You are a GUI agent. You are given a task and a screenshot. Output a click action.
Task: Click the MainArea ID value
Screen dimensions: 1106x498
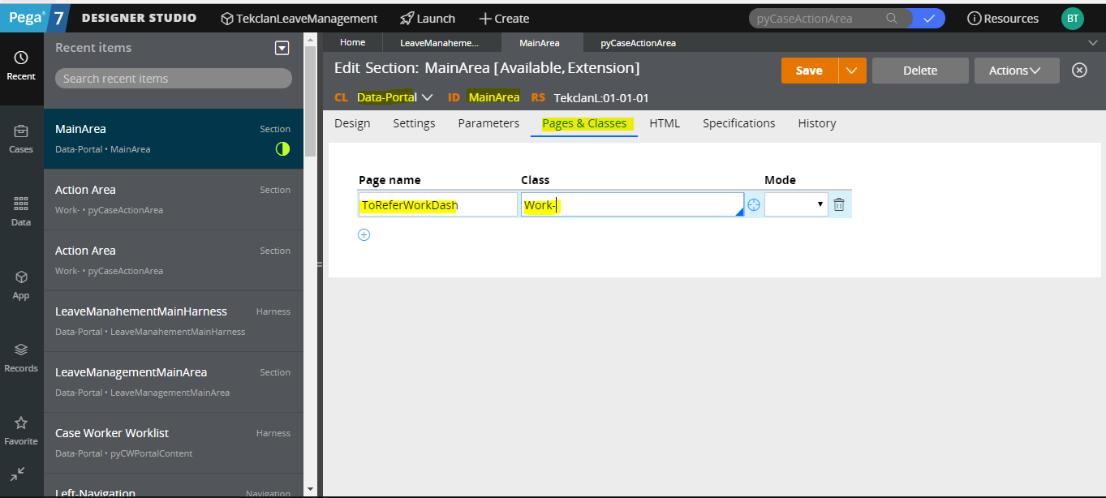[x=494, y=97]
